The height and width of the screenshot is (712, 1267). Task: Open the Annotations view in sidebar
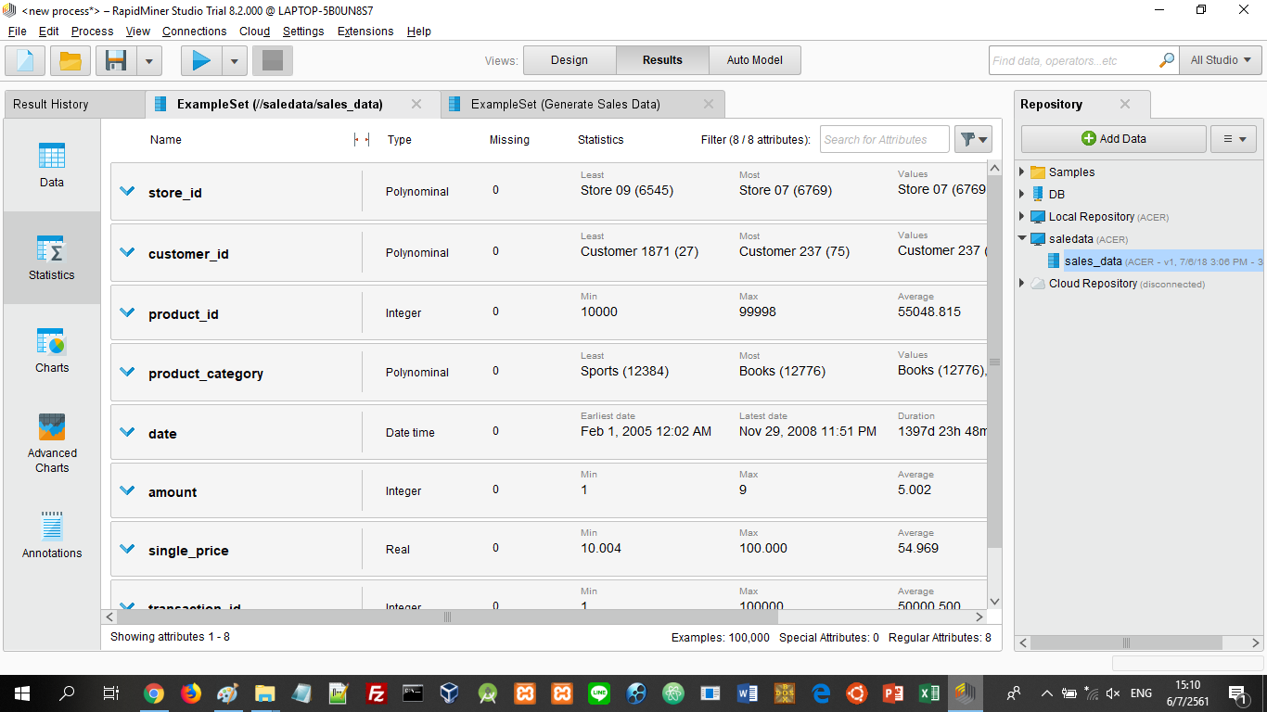click(x=52, y=536)
